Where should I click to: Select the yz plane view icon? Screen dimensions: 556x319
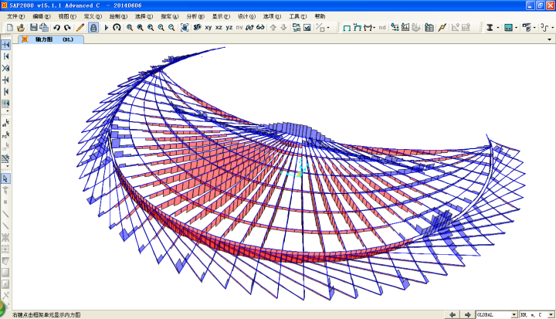[229, 27]
